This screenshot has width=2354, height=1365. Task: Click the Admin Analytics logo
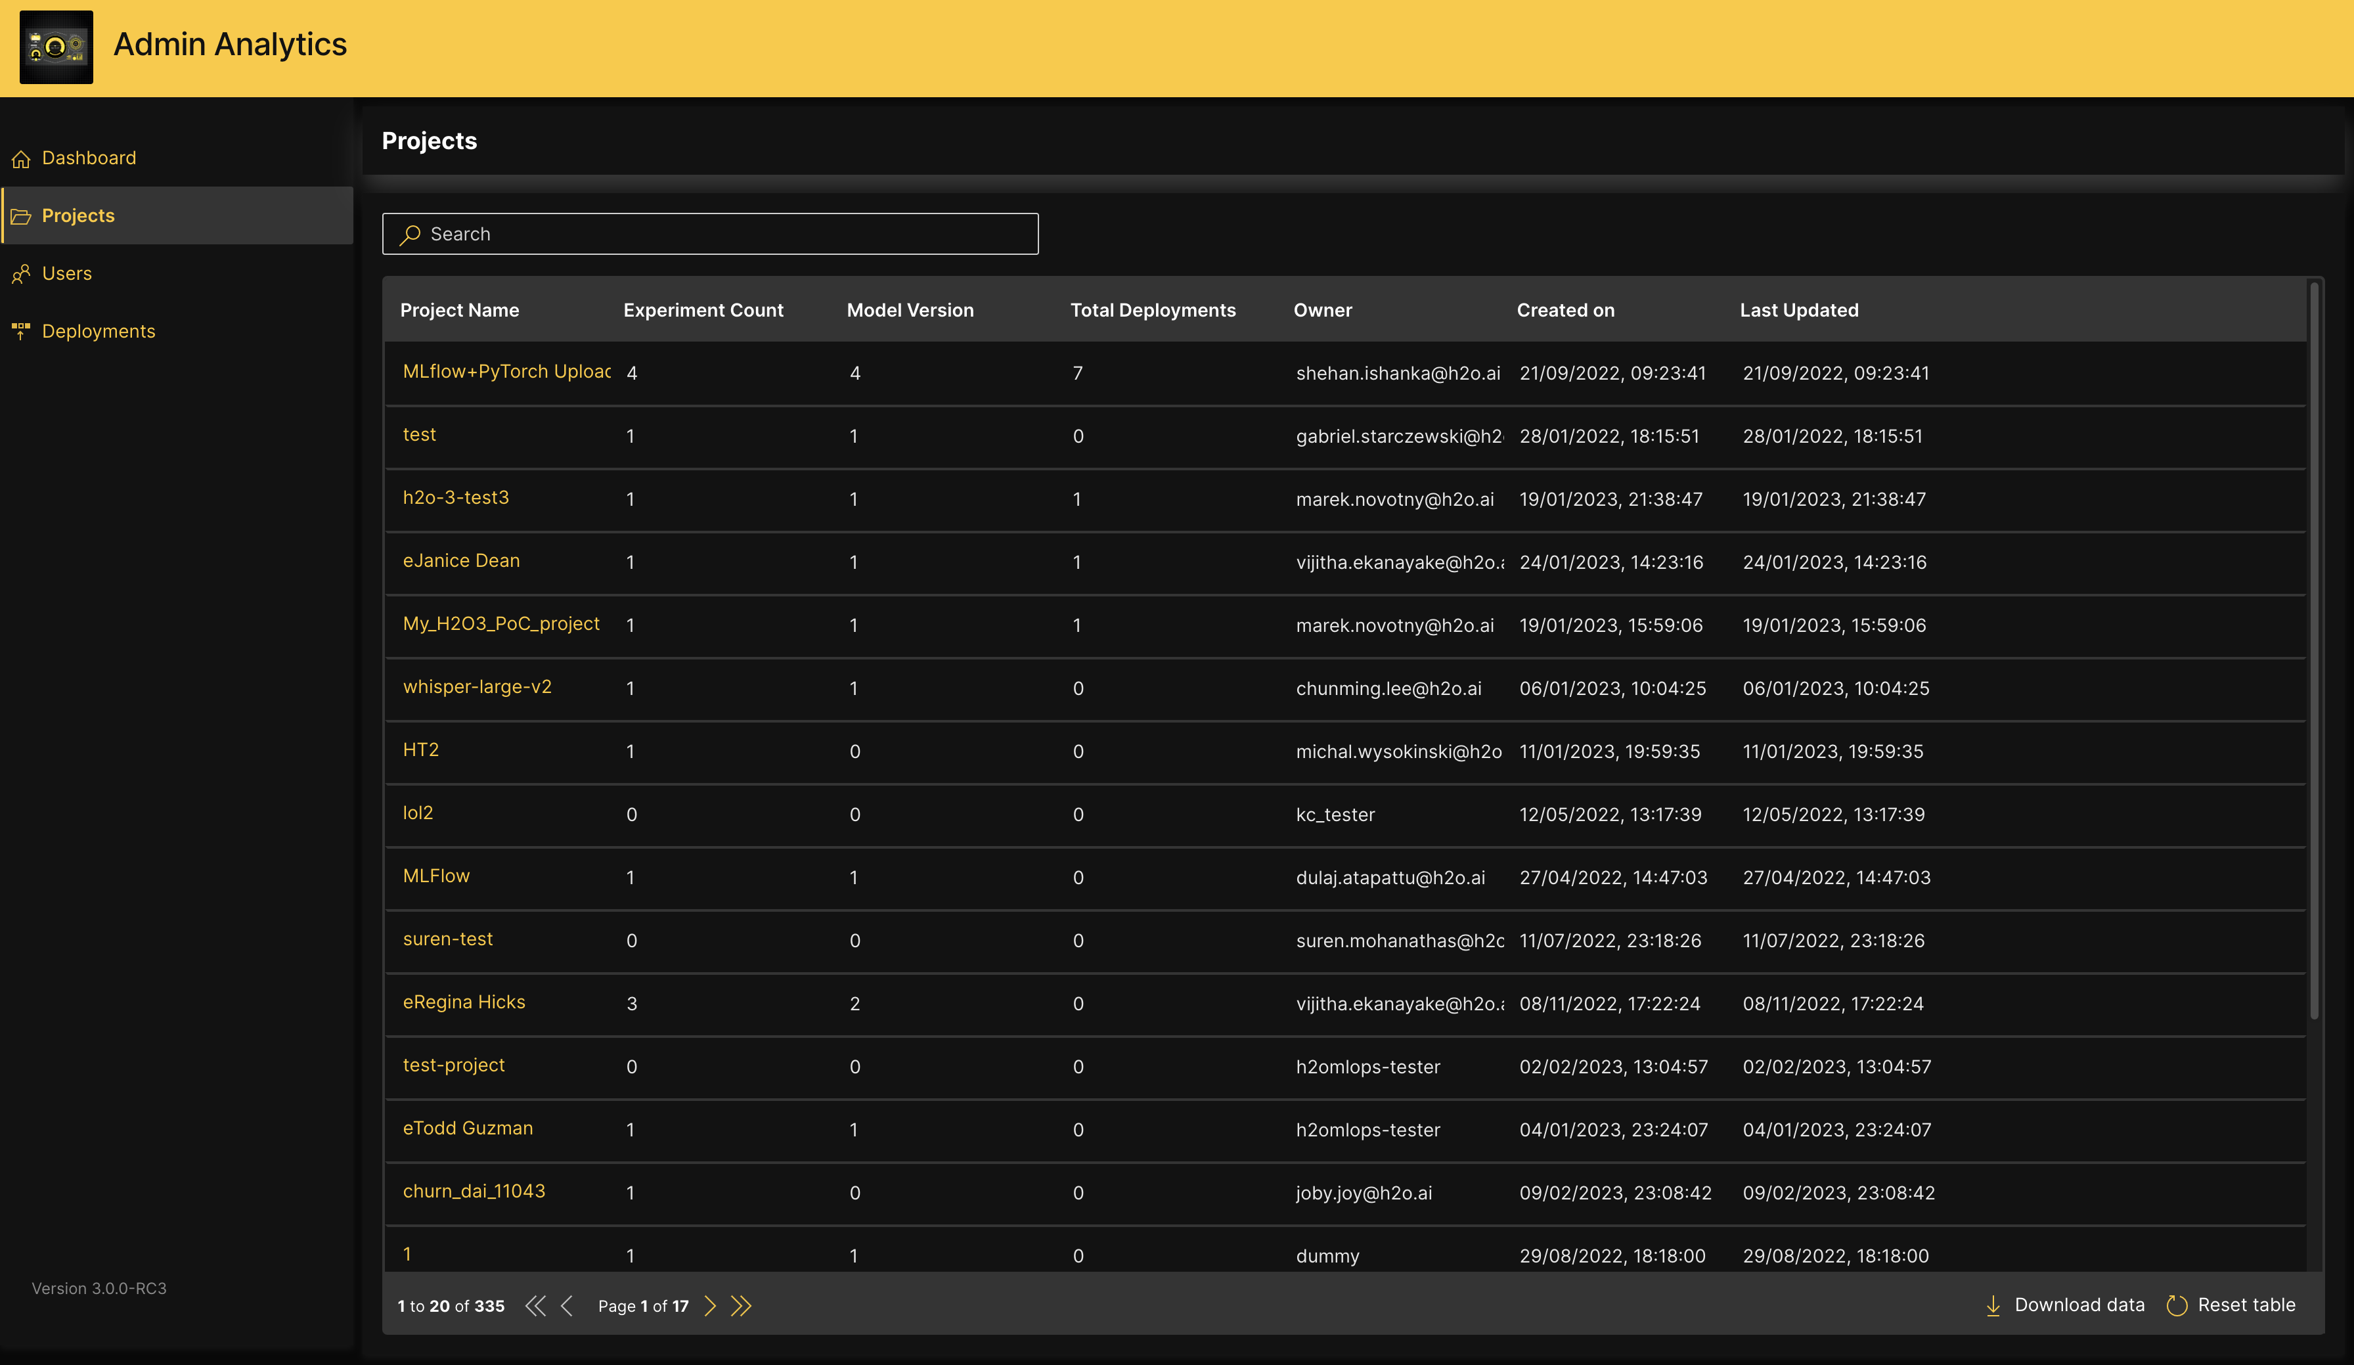click(56, 47)
